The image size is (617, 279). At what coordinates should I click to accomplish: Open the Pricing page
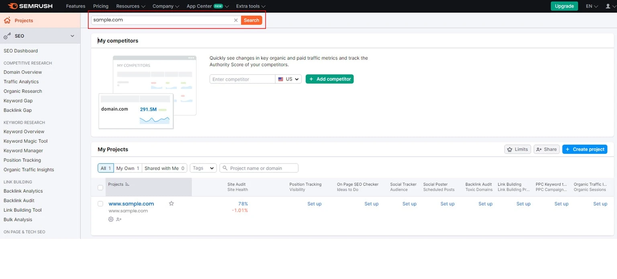click(101, 6)
